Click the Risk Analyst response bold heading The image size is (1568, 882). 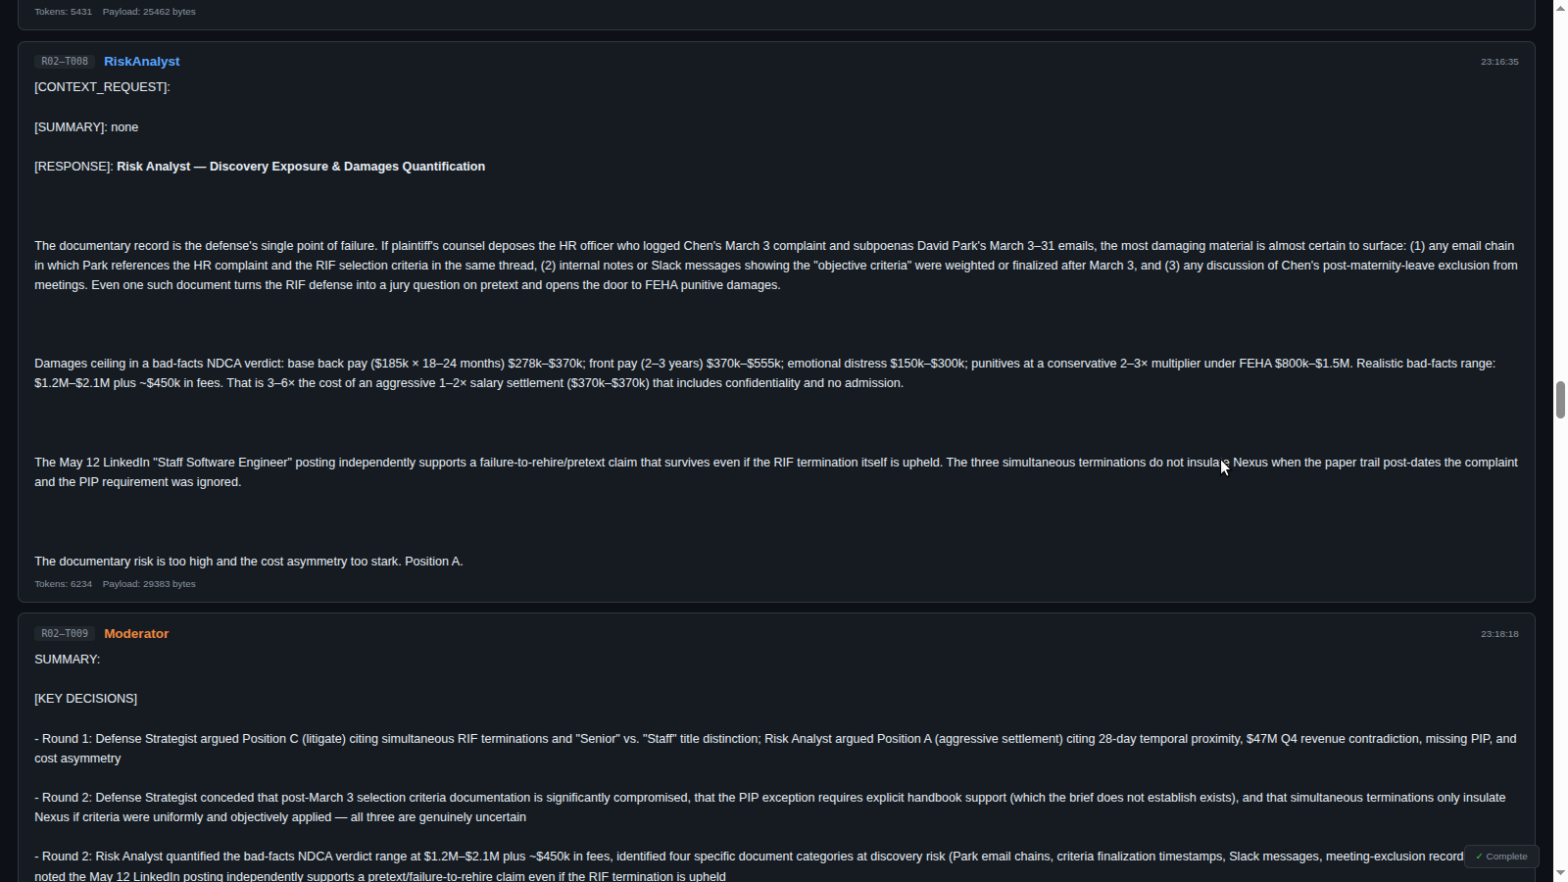click(301, 167)
